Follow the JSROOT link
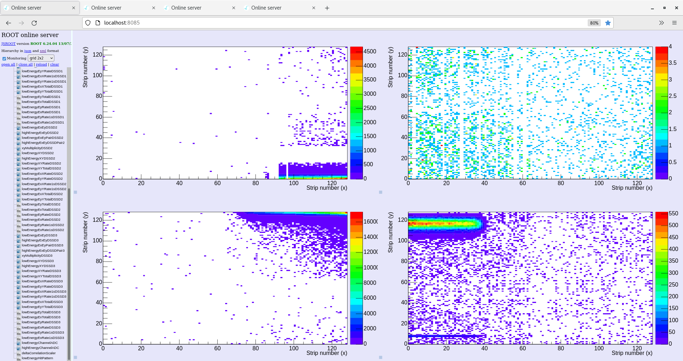Screen dimensions: 683x361 (8, 43)
